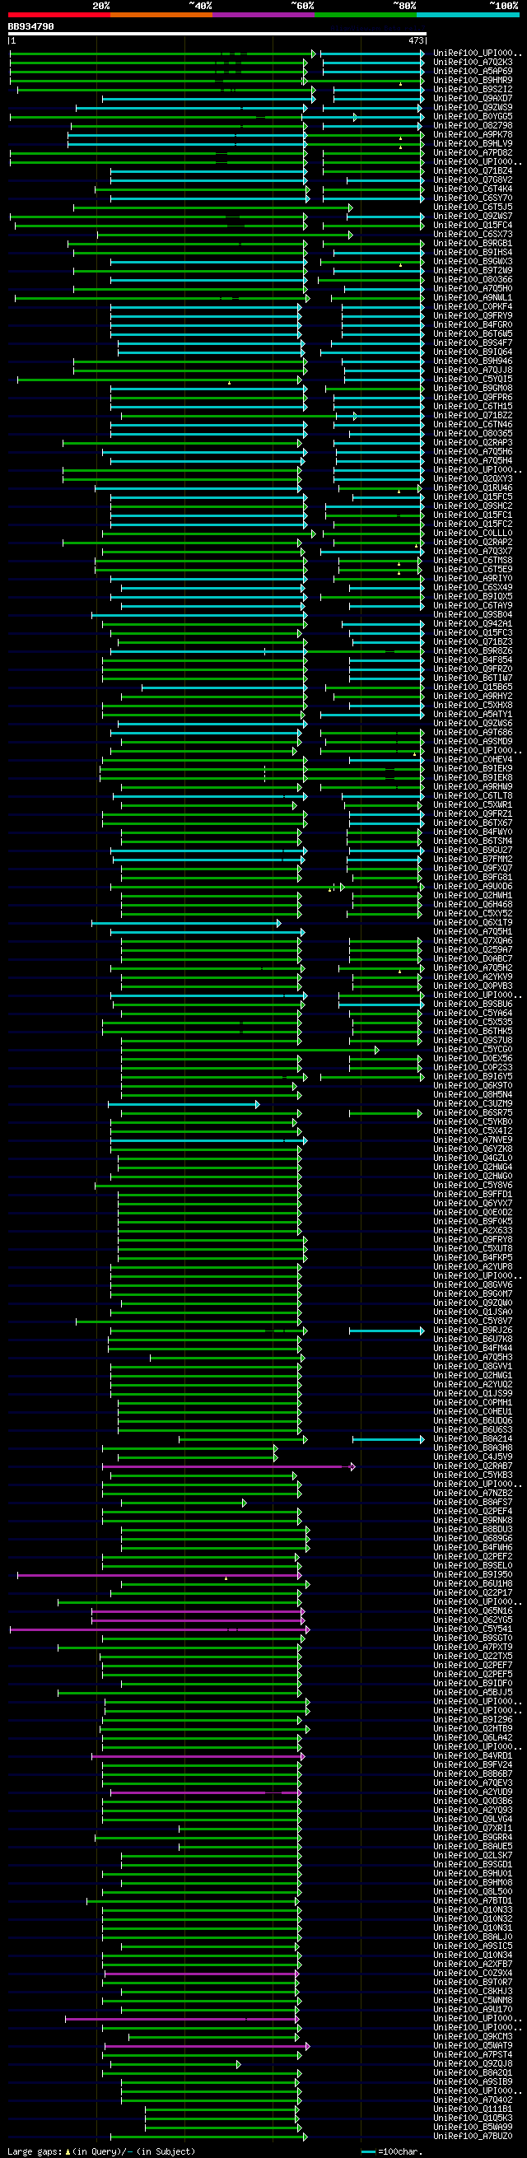Viewport: 527px width, 2158px height.
Task: Click the UniRef100_Q71BZ4 hit
Action: click(473, 171)
